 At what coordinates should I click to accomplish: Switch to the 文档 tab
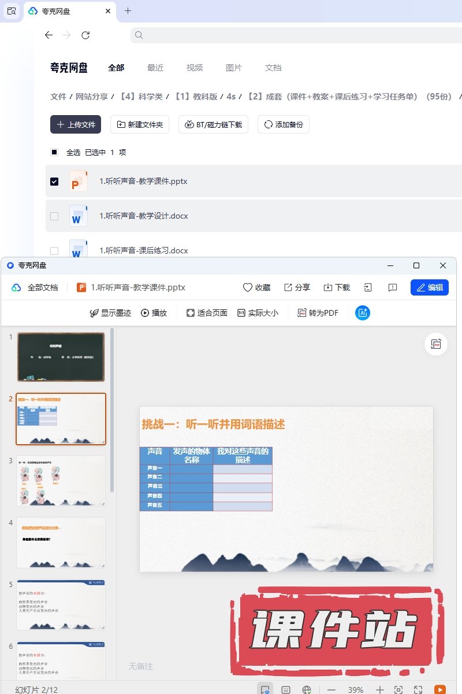click(x=273, y=68)
